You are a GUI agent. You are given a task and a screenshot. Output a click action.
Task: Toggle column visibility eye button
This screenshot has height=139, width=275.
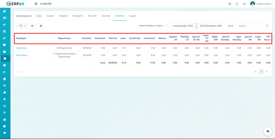pyautogui.click(x=32, y=26)
